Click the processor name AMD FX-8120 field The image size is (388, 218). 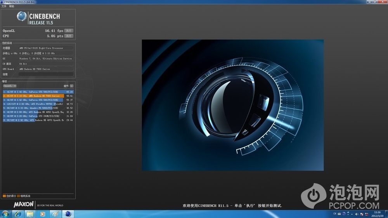[x=46, y=48]
